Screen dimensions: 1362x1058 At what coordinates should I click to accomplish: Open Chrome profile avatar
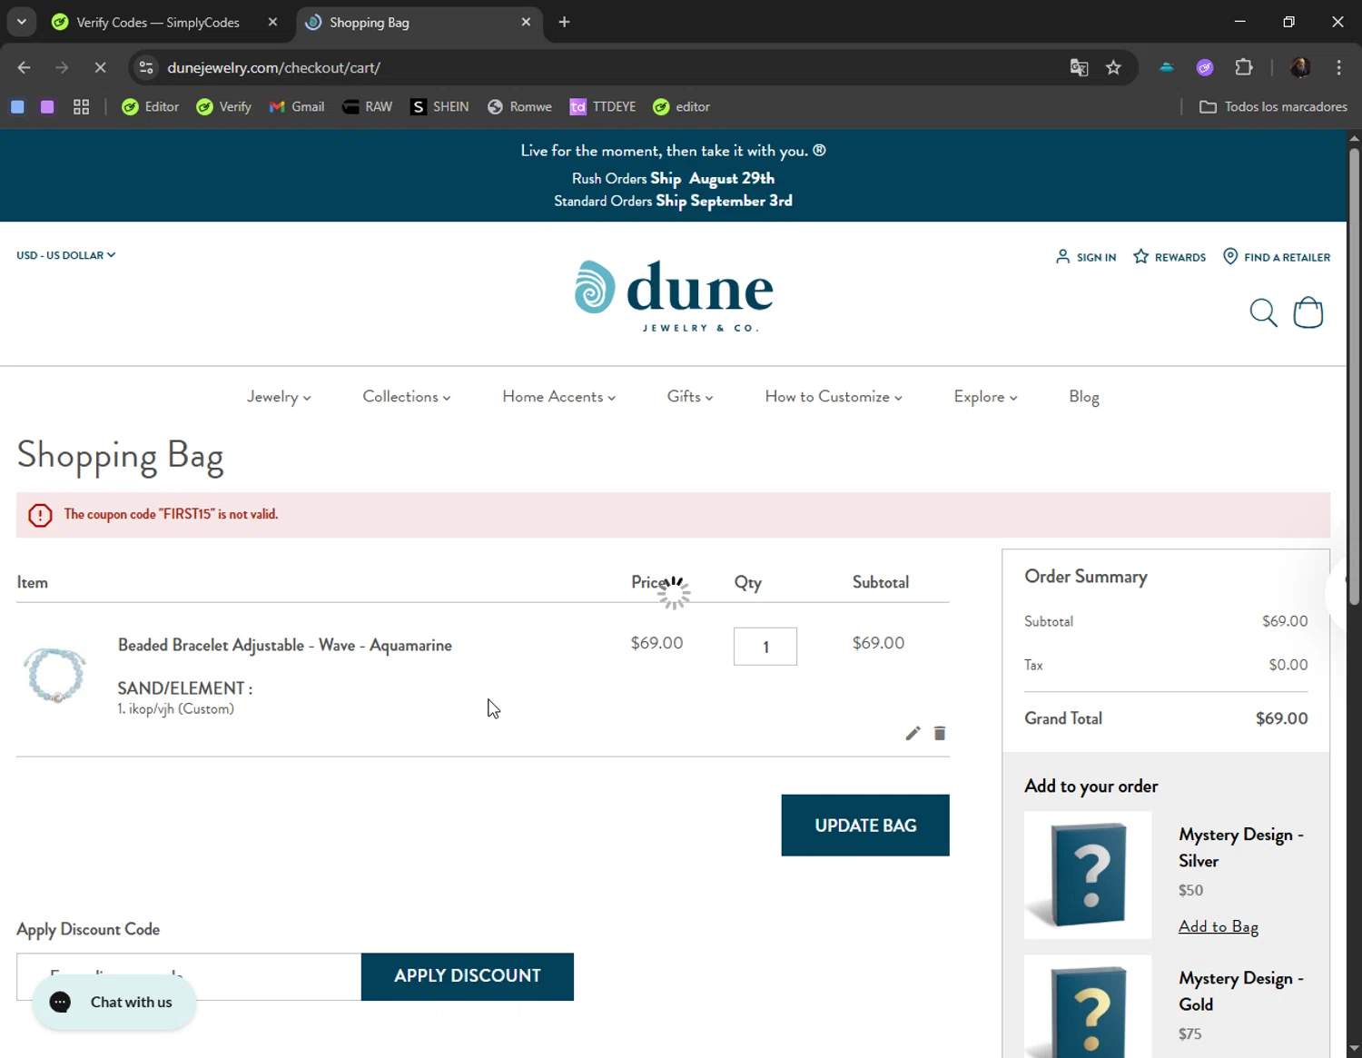(1300, 67)
